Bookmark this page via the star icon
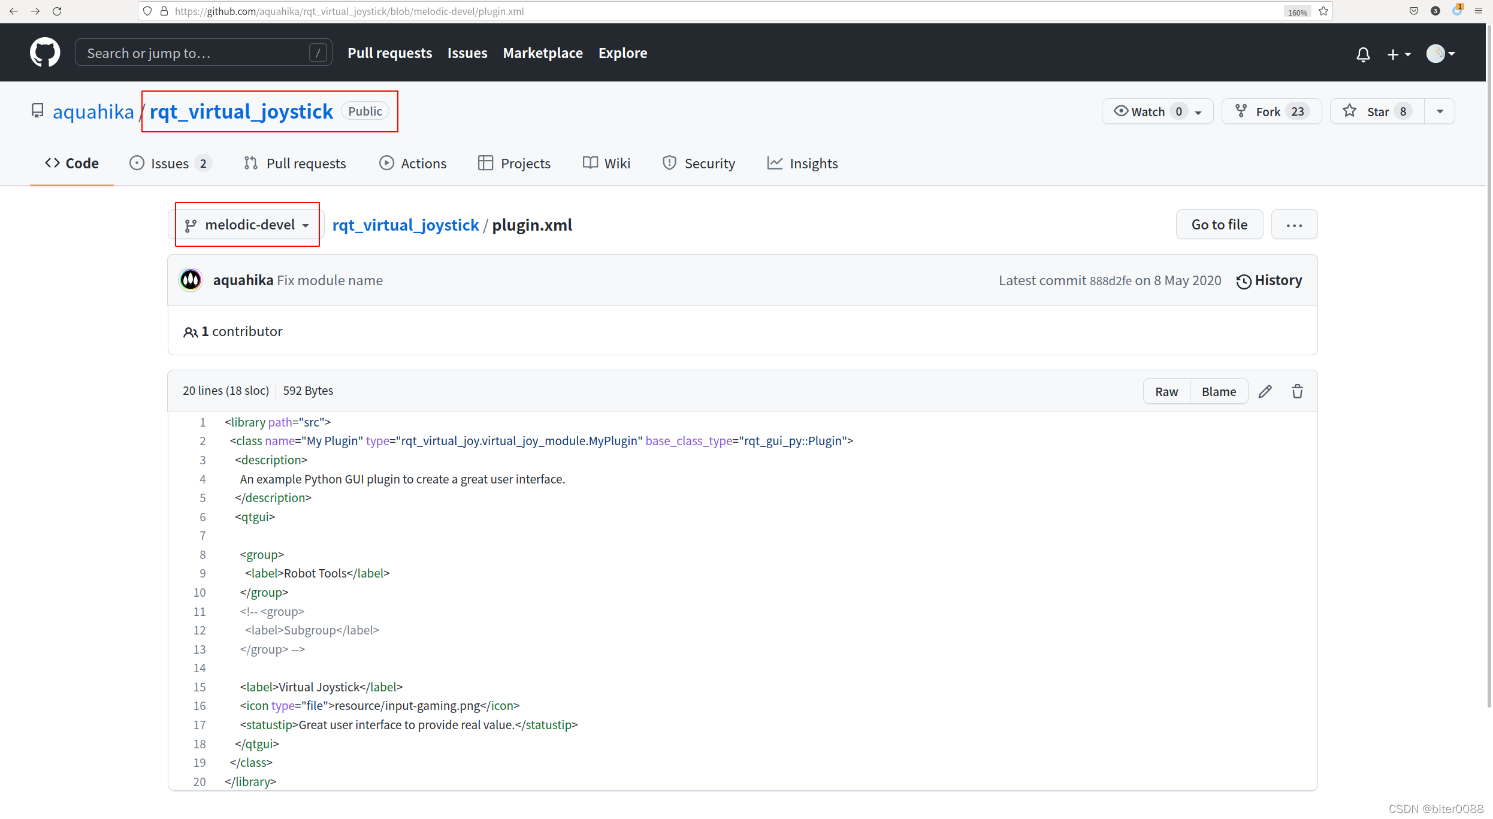Image resolution: width=1493 pixels, height=819 pixels. pyautogui.click(x=1323, y=11)
